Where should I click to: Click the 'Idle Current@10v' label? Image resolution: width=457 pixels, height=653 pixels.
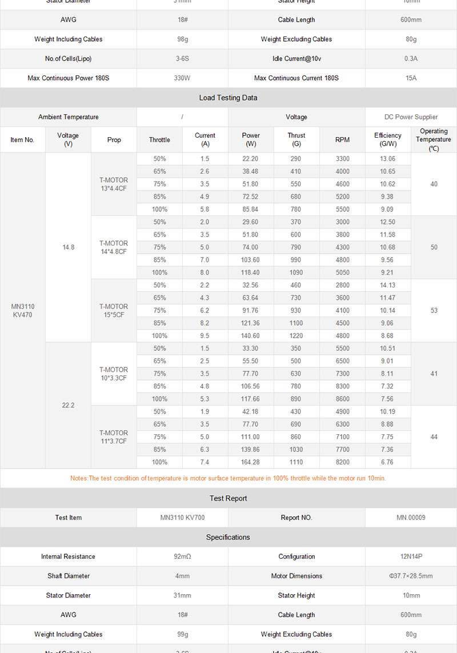coord(296,59)
